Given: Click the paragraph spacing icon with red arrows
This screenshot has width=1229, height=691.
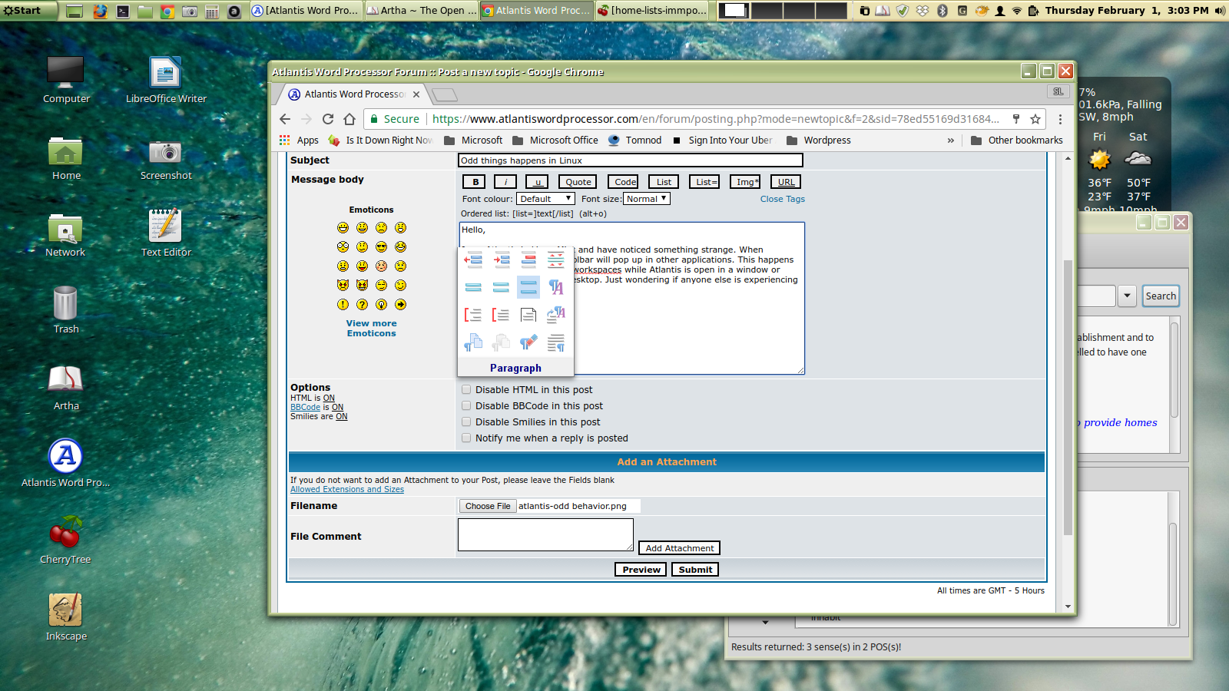Looking at the screenshot, I should pyautogui.click(x=556, y=260).
